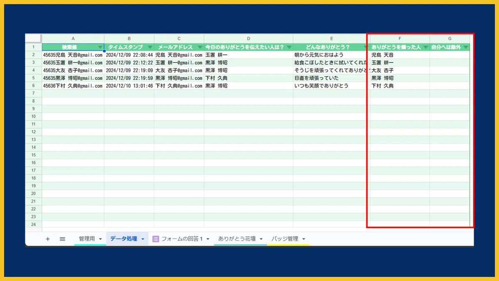Open the バッジ管理 sheet tab

[x=285, y=239]
